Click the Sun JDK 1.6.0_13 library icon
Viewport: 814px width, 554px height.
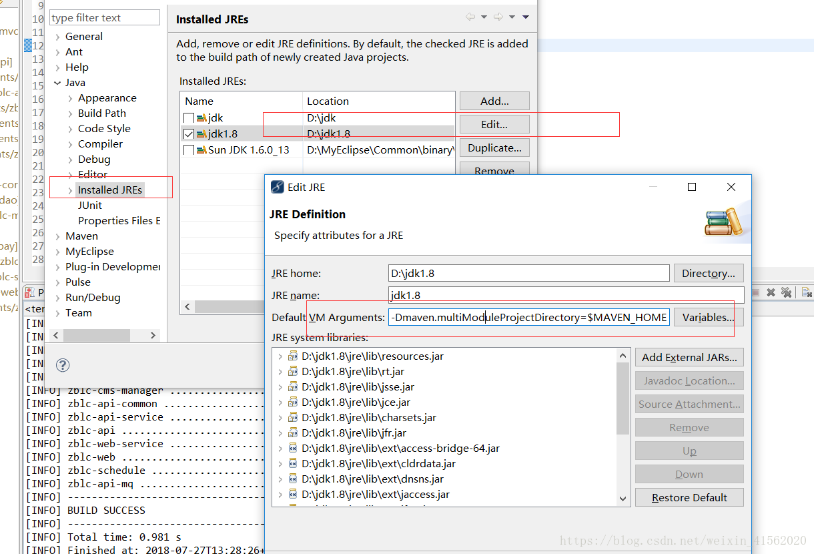pos(201,150)
